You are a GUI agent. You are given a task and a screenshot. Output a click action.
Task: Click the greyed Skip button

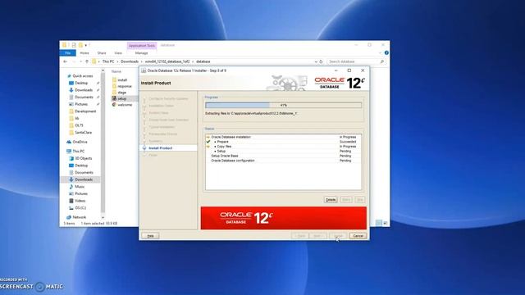click(360, 200)
